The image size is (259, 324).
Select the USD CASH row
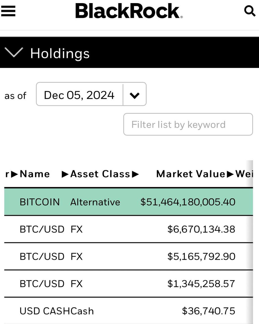(128, 311)
